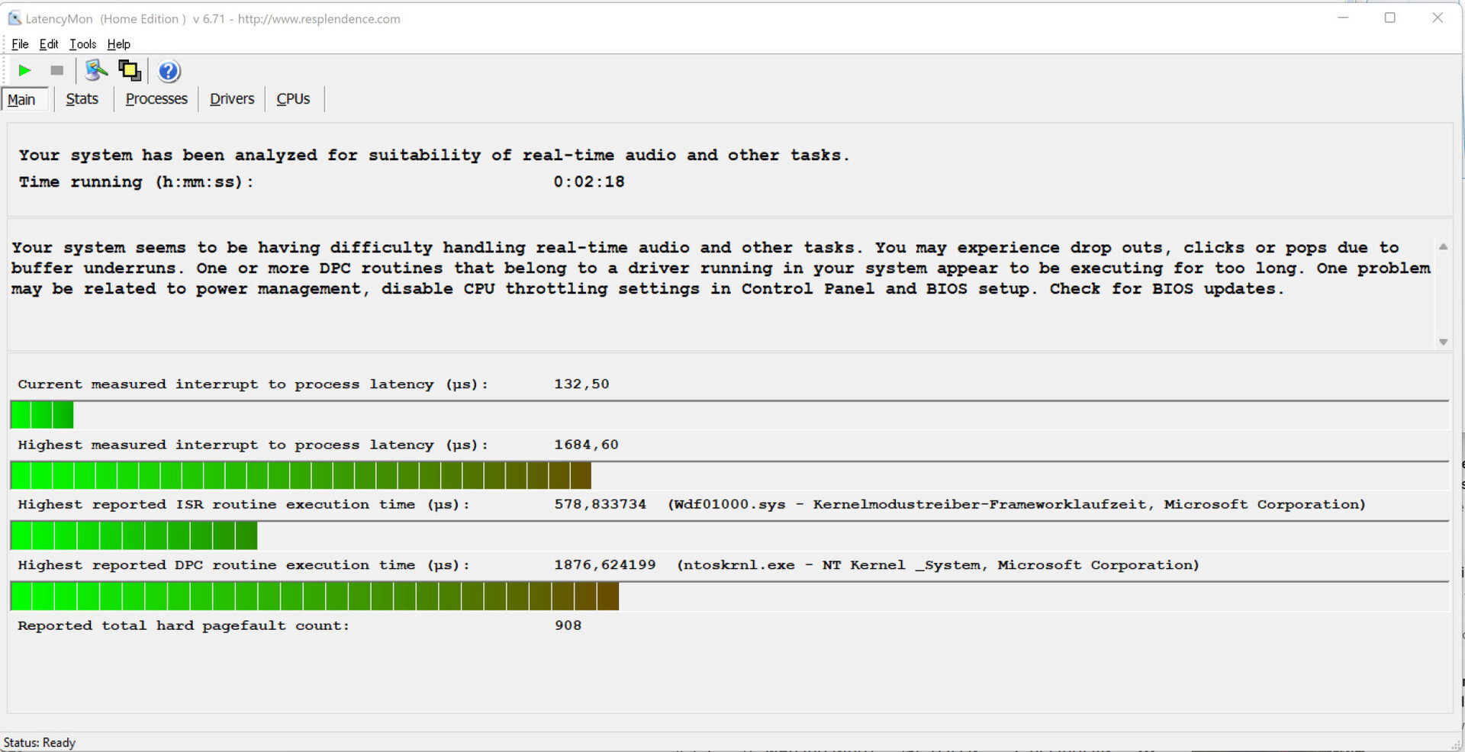Click the 'Time running (h:mm:ss)' label

point(136,182)
